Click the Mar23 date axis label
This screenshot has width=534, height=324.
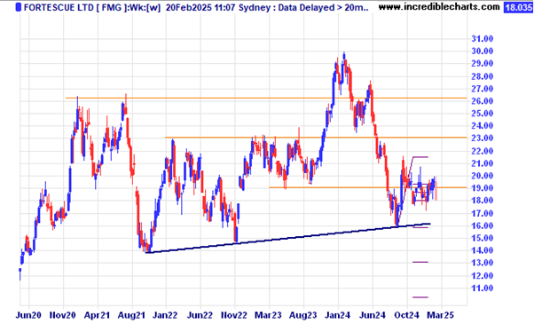pos(269,315)
